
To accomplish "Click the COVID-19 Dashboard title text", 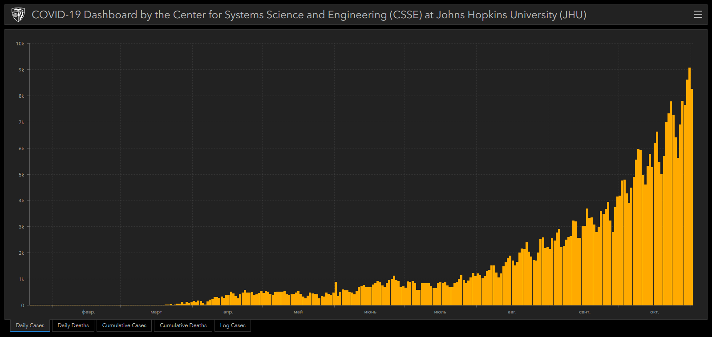I will [309, 15].
